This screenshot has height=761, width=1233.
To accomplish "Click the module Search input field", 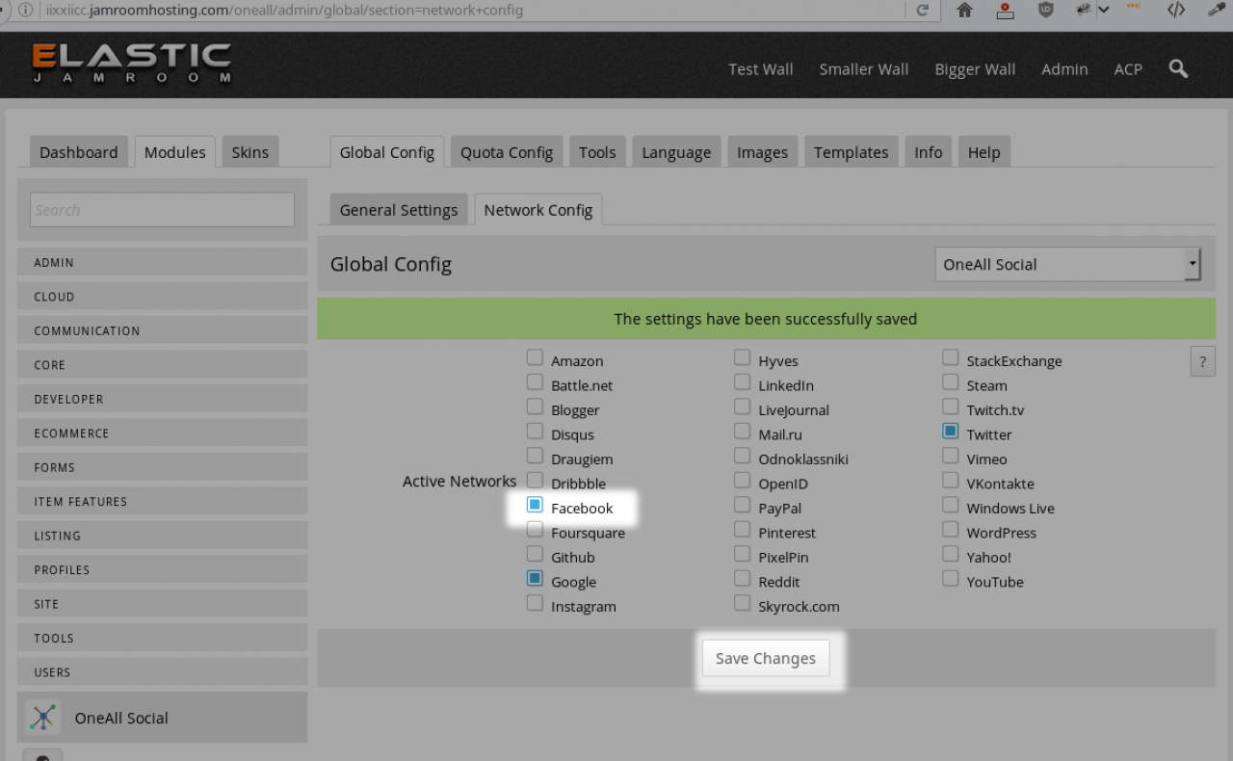I will click(x=162, y=210).
